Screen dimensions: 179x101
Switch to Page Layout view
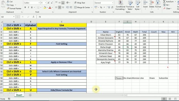(x=170, y=99)
